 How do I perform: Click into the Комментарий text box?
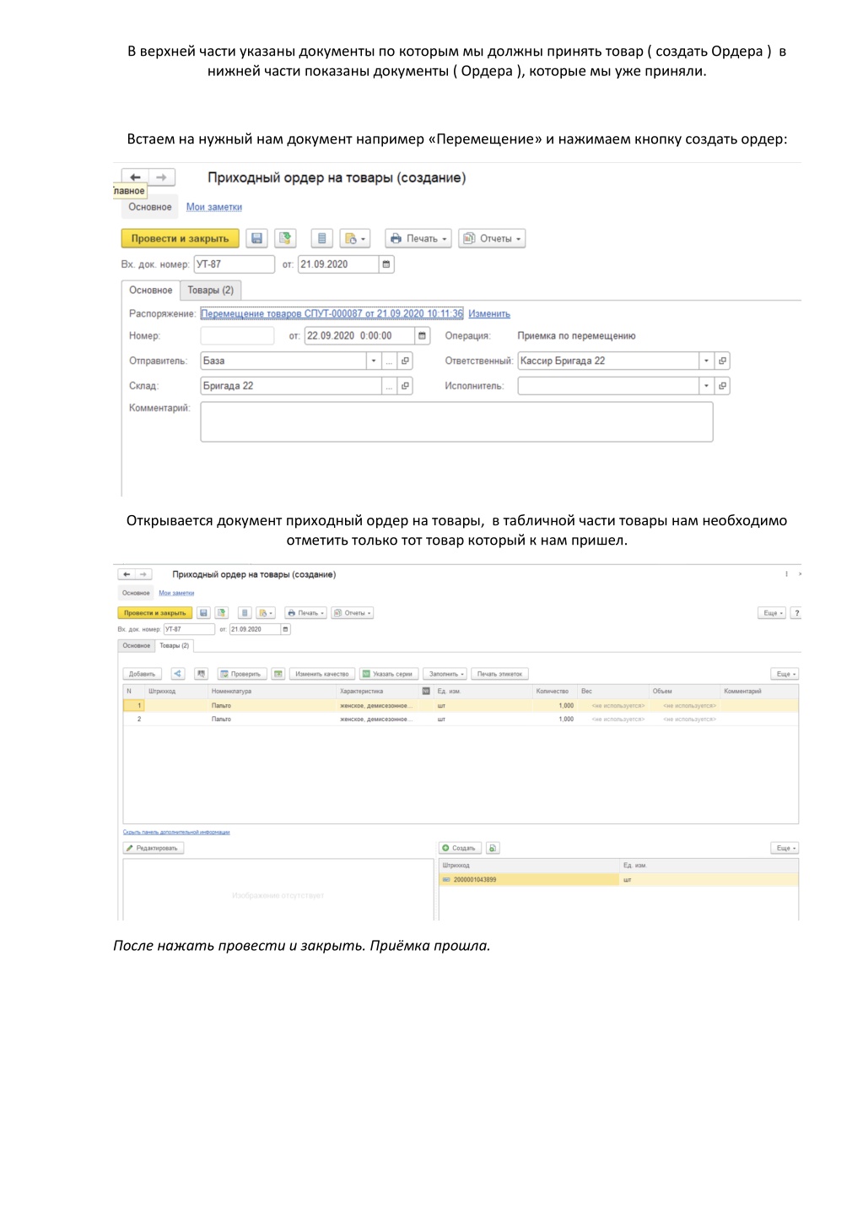point(456,421)
